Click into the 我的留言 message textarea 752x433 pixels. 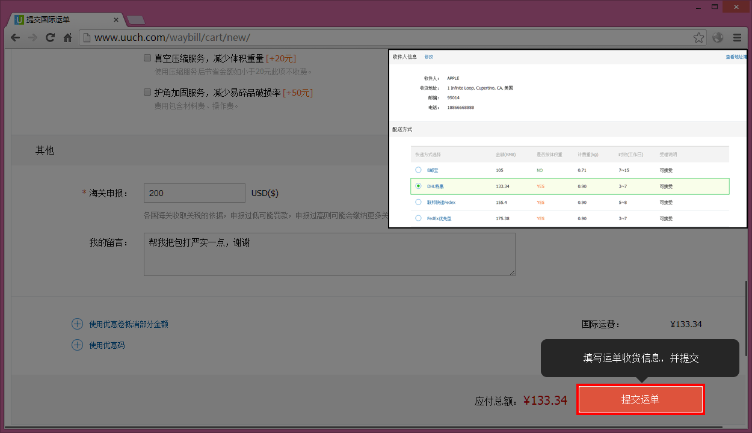click(330, 254)
